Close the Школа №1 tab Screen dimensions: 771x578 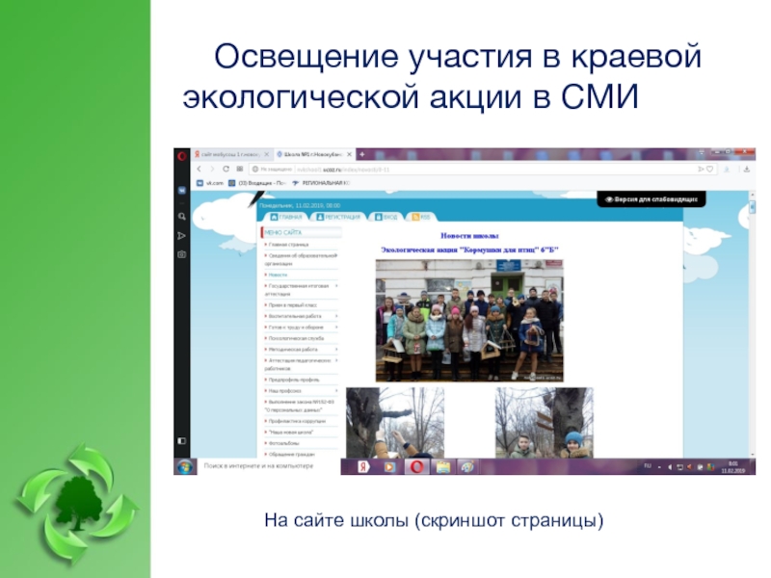click(x=349, y=154)
